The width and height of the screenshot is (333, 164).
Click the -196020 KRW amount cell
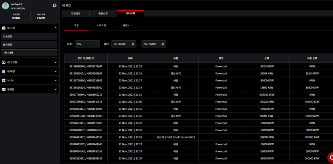pyautogui.click(x=266, y=95)
